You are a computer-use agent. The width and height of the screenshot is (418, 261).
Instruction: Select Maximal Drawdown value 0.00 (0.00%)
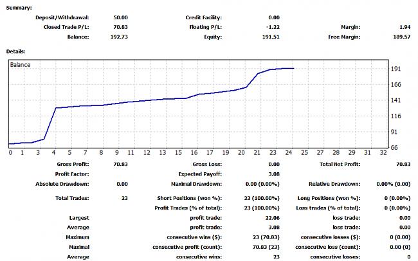click(x=262, y=184)
